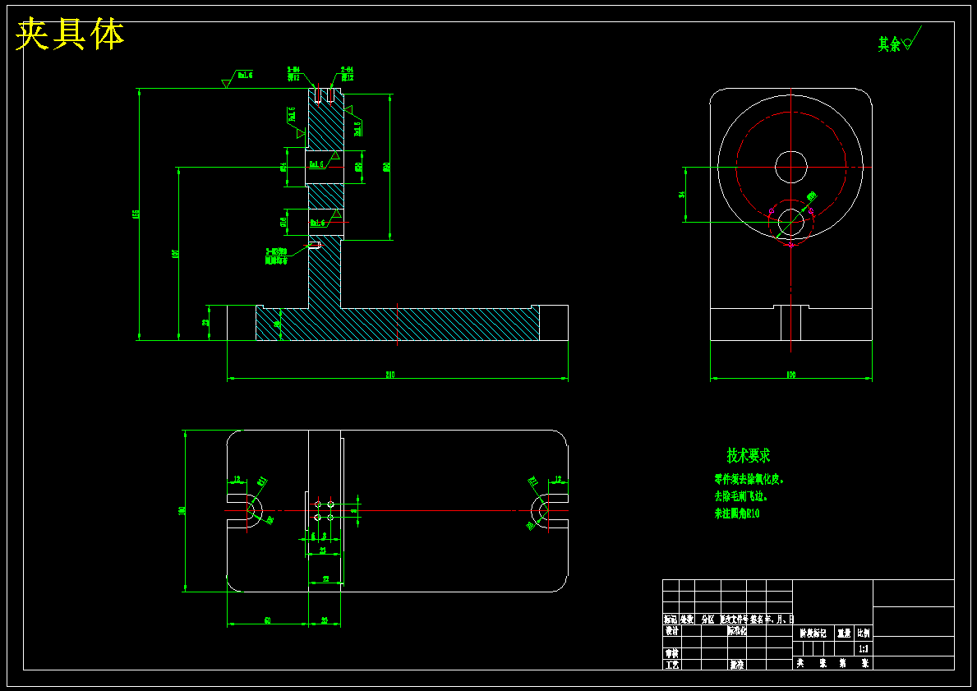Screen dimensions: 977x691
Task: Select the Ra1.6 label on the top extension line
Action: click(x=245, y=75)
